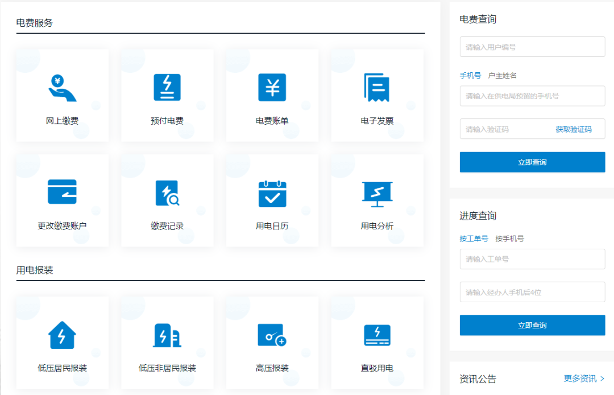
Task: Switch to the 按手机号 tab
Action: tap(509, 238)
